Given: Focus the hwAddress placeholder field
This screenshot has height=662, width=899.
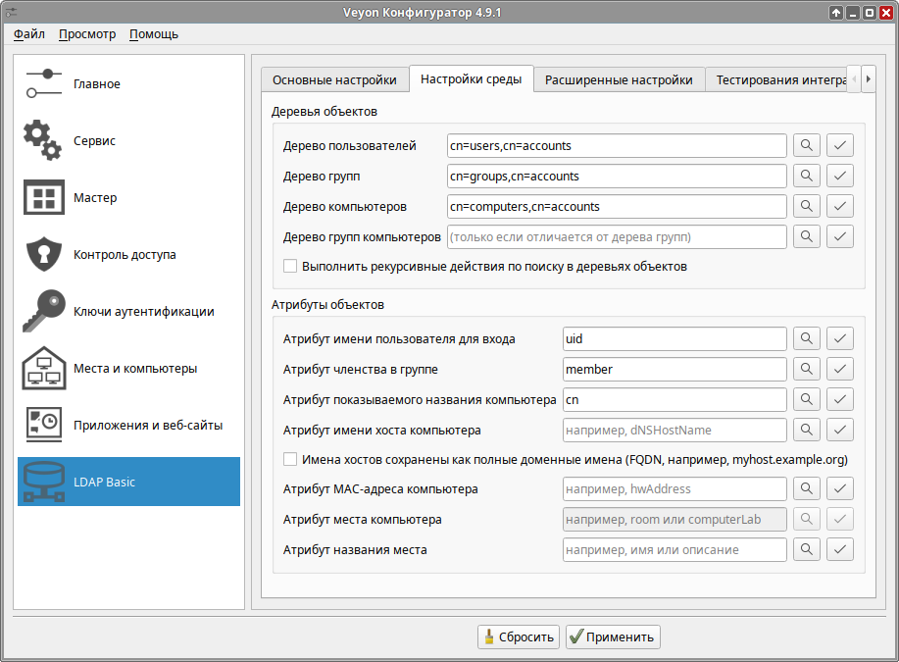Looking at the screenshot, I should point(674,489).
